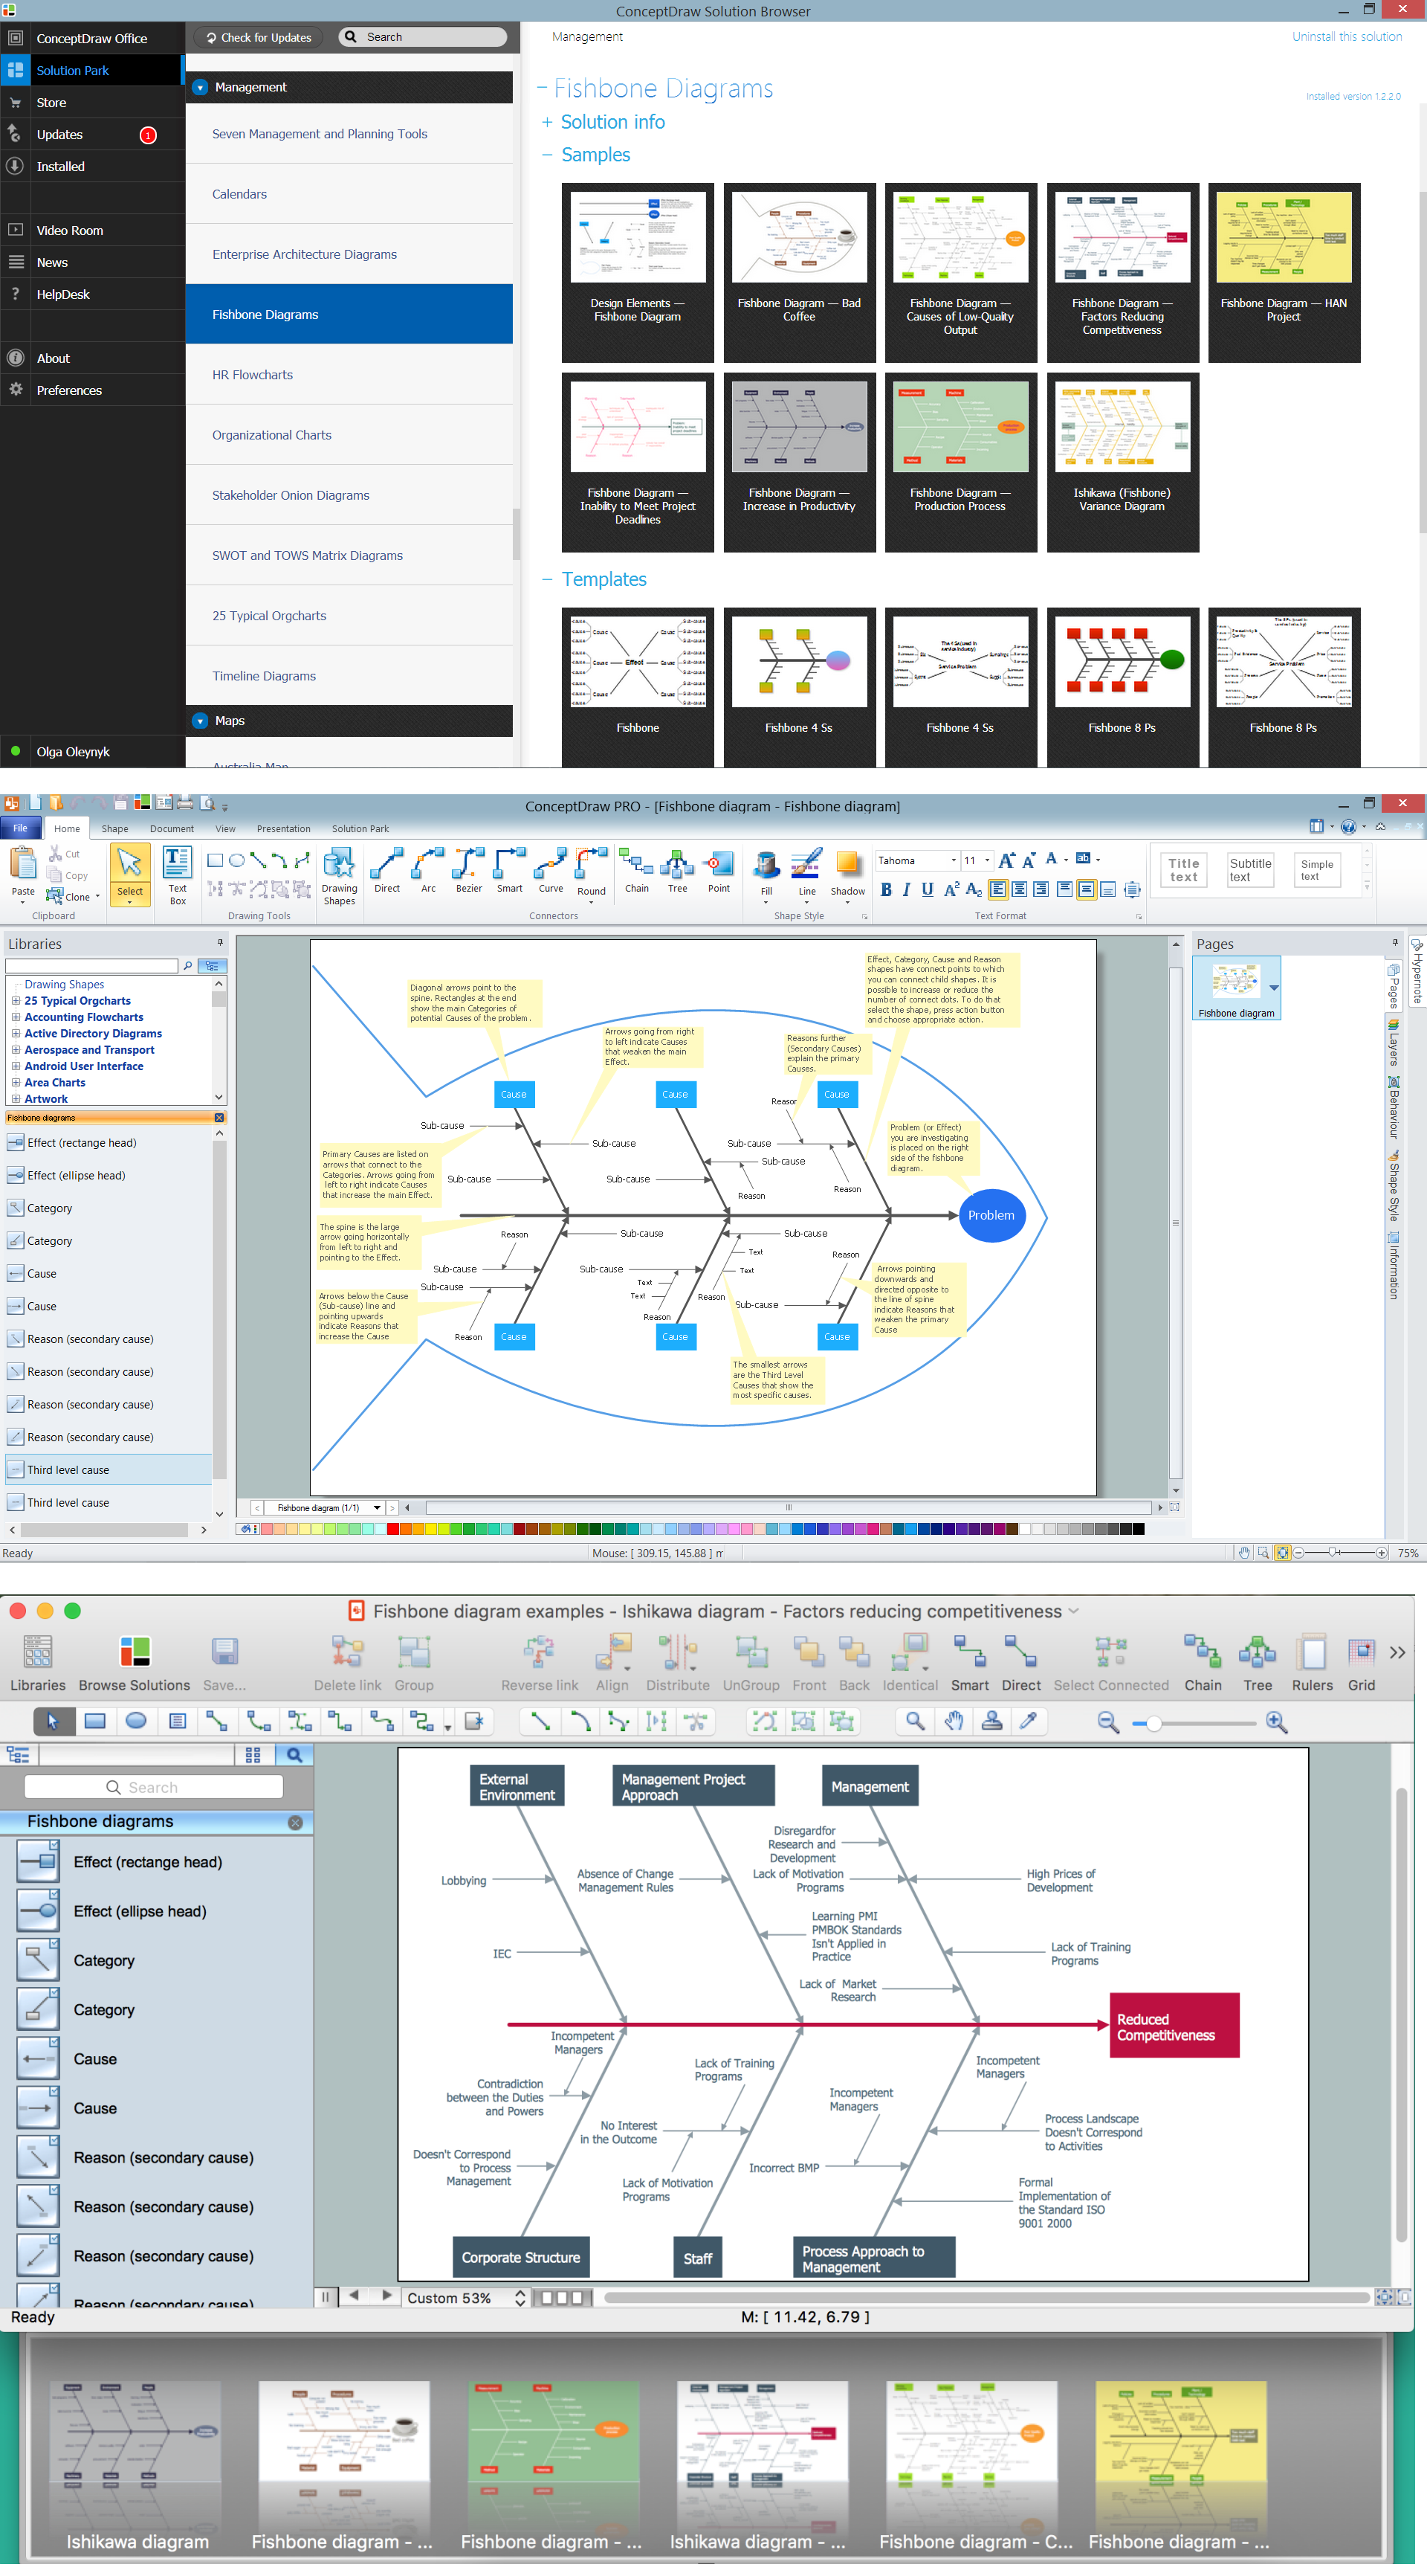The height and width of the screenshot is (2576, 1427).
Task: Click Check for Updates button
Action: pyautogui.click(x=258, y=37)
